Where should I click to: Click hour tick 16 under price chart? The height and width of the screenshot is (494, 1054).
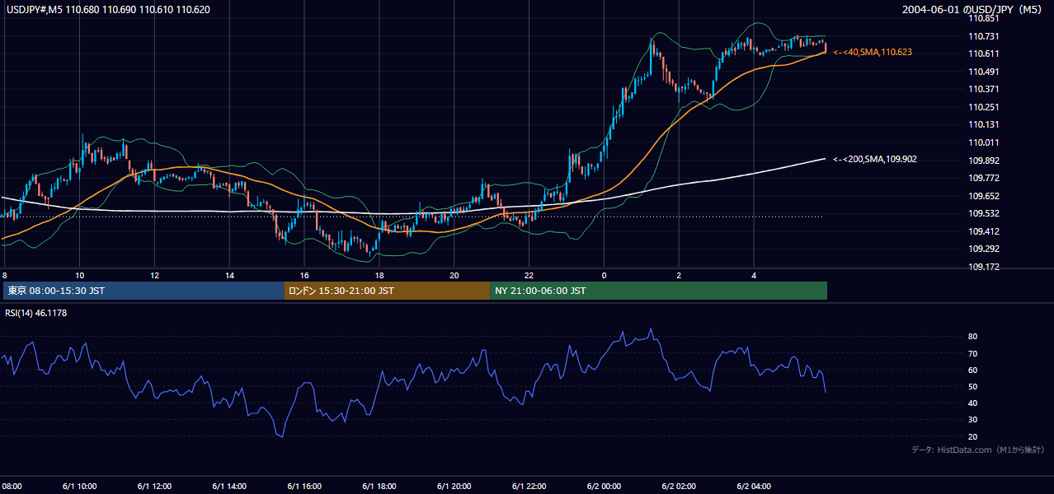[304, 275]
